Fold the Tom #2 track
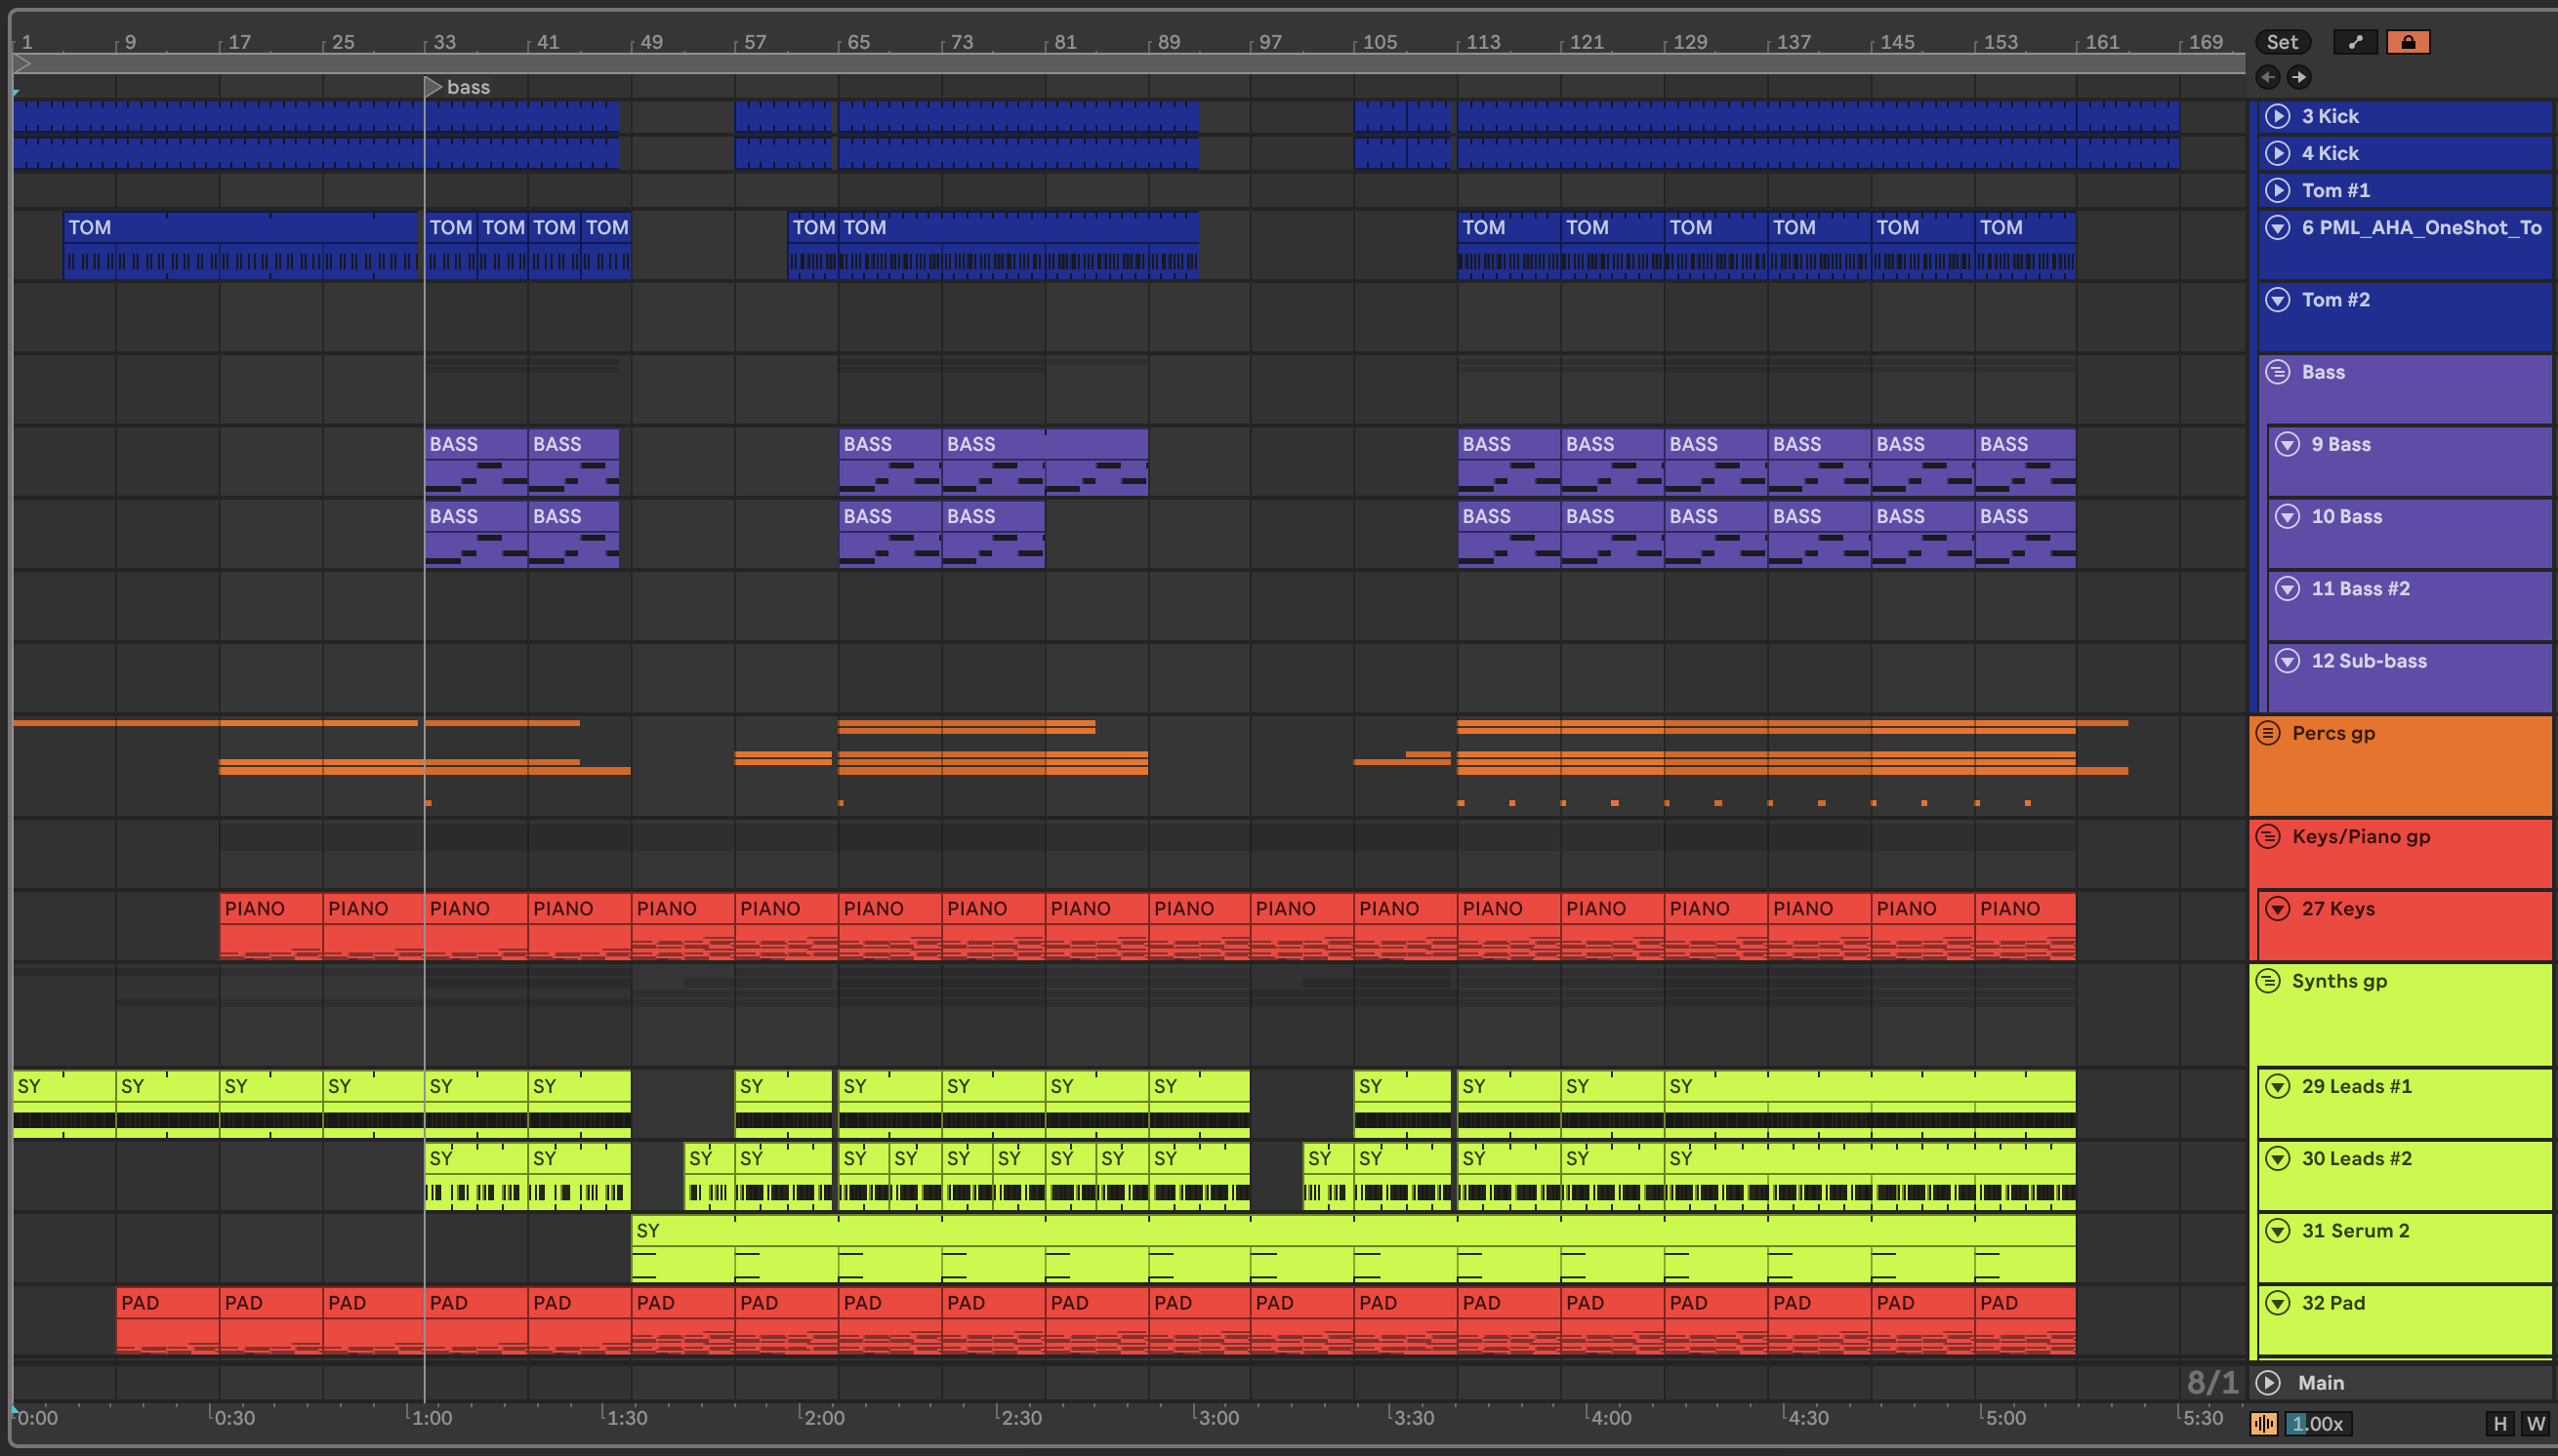The image size is (2558, 1456). (2278, 299)
